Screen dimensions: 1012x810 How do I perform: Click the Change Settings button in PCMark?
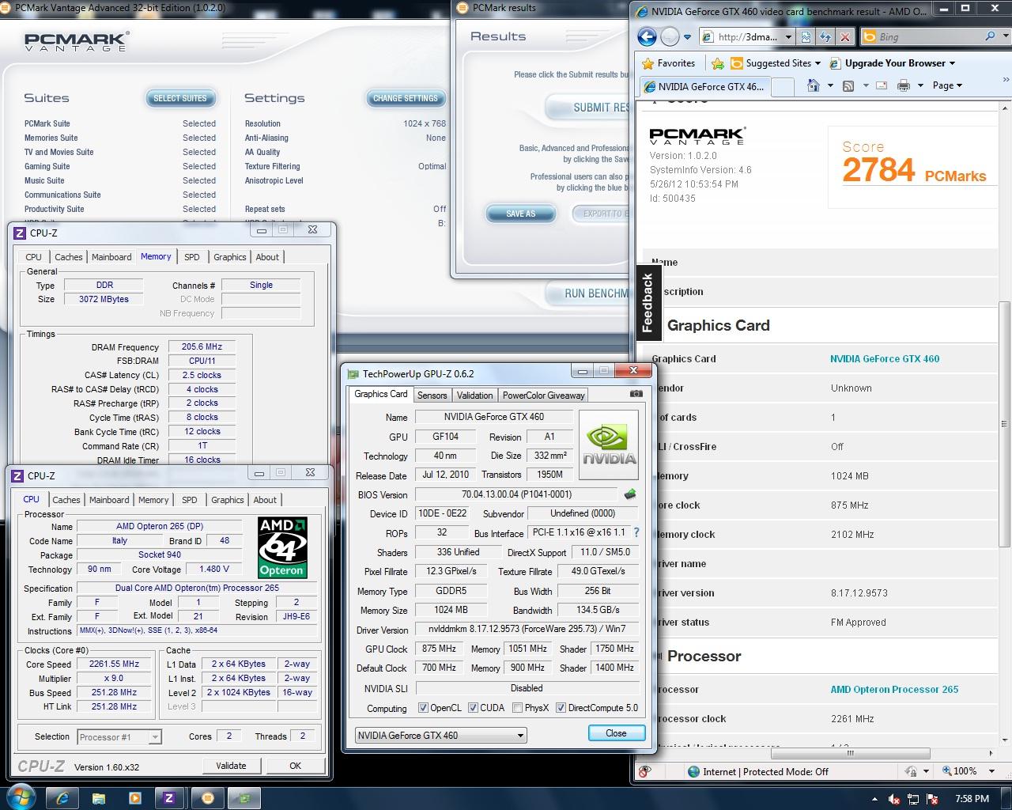coord(406,98)
